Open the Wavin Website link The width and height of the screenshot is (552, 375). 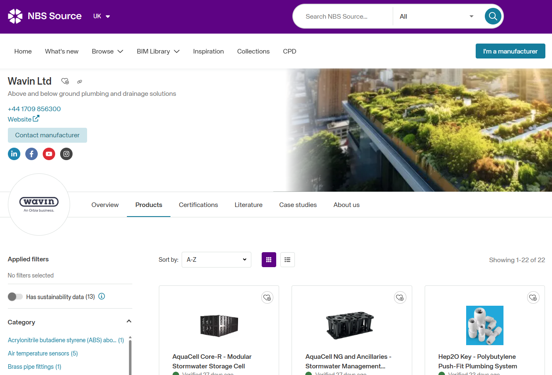coord(24,119)
